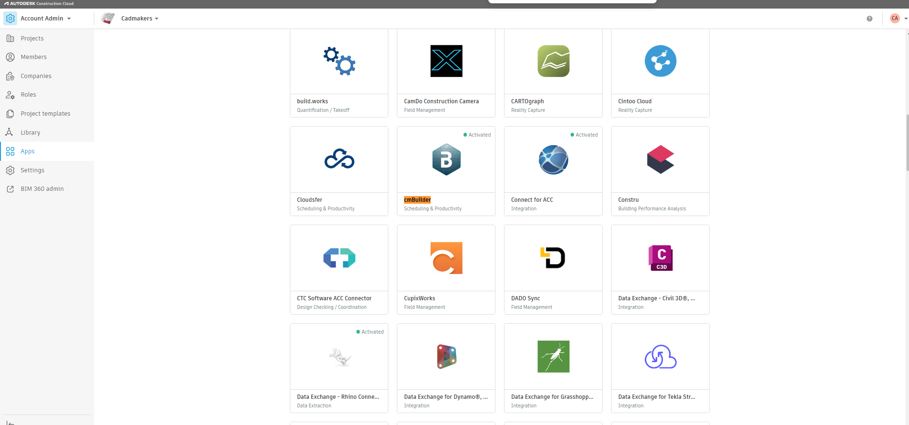Open the CamDo Construction Camera title
Image resolution: width=909 pixels, height=425 pixels.
coord(441,101)
